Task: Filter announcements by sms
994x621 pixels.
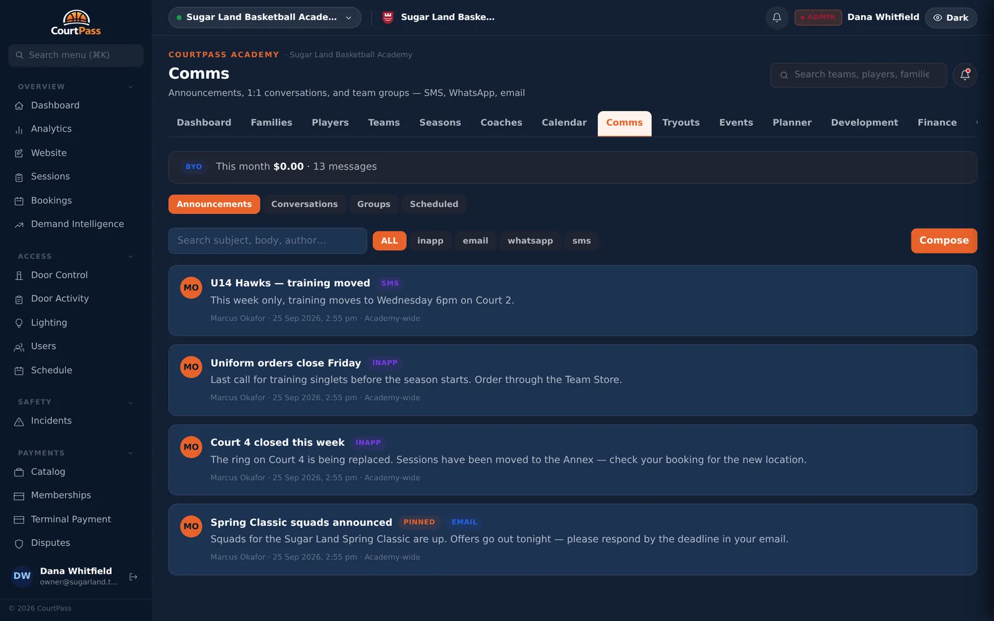Action: [581, 241]
